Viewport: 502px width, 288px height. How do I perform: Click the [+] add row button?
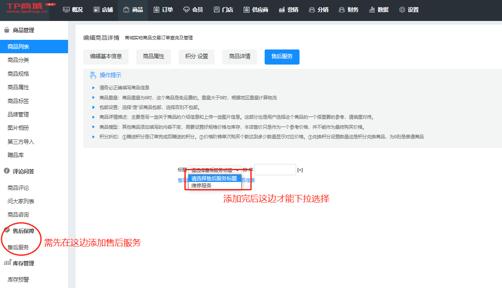tap(300, 170)
